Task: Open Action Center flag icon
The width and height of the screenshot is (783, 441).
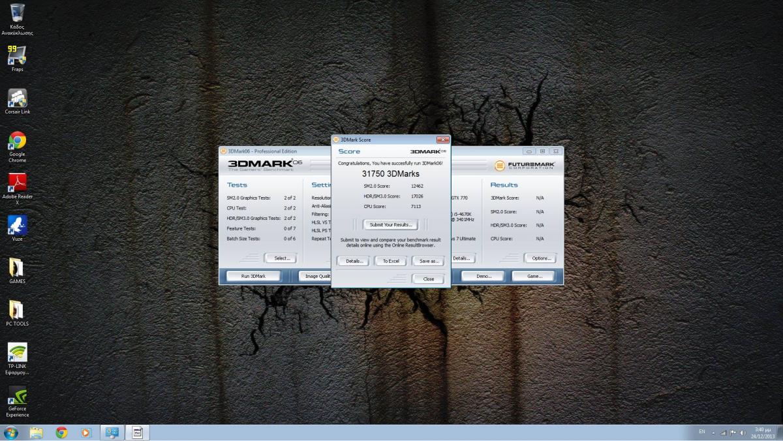Action: click(733, 433)
